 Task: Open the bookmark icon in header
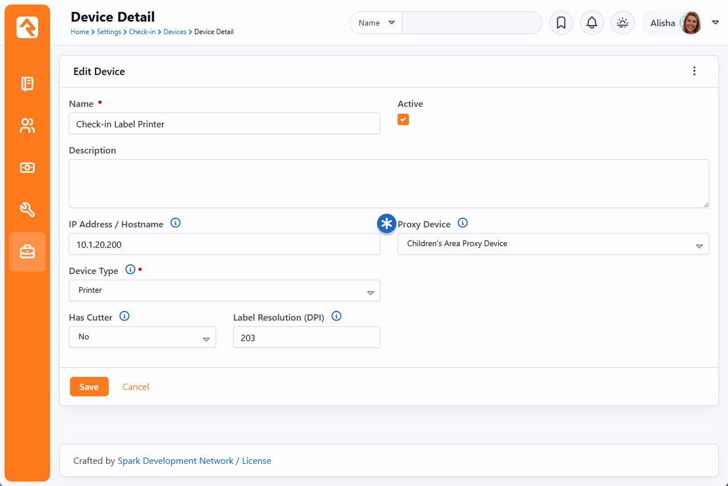point(561,23)
